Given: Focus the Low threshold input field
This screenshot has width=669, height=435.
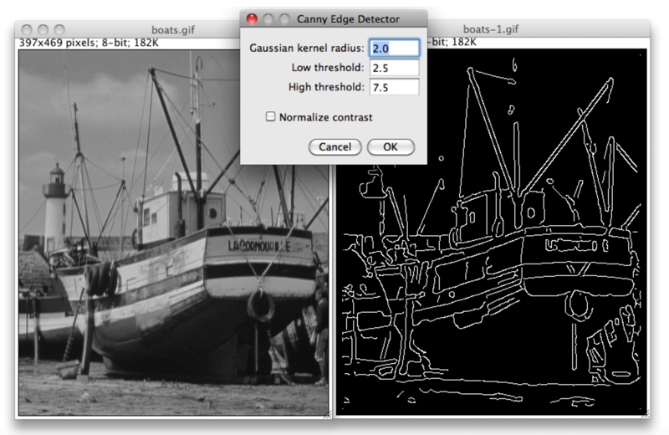Looking at the screenshot, I should (x=393, y=68).
